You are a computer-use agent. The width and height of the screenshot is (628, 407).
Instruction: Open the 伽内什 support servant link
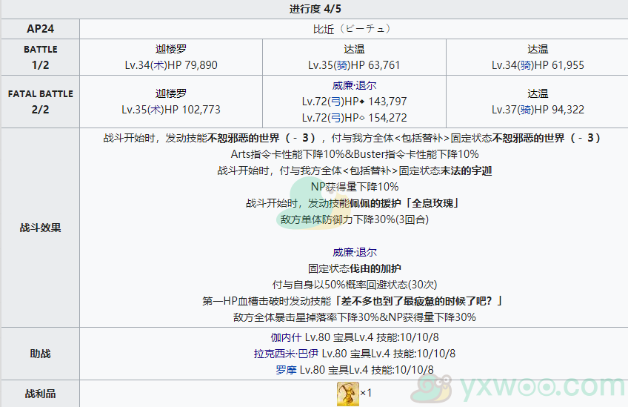click(x=286, y=337)
